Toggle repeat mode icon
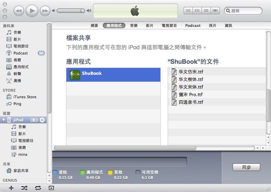 click(38, 188)
